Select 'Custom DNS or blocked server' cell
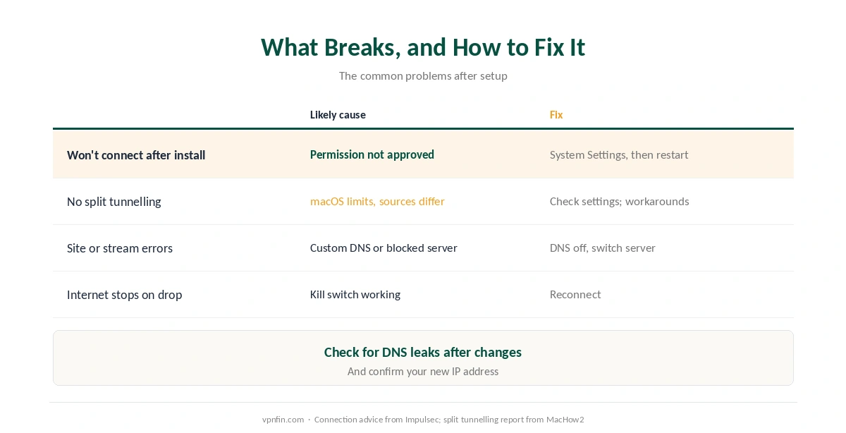The image size is (846, 433). (384, 248)
